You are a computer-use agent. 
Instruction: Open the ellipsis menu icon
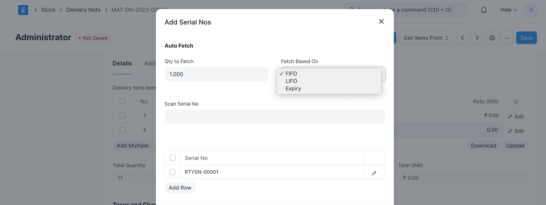[x=507, y=38]
